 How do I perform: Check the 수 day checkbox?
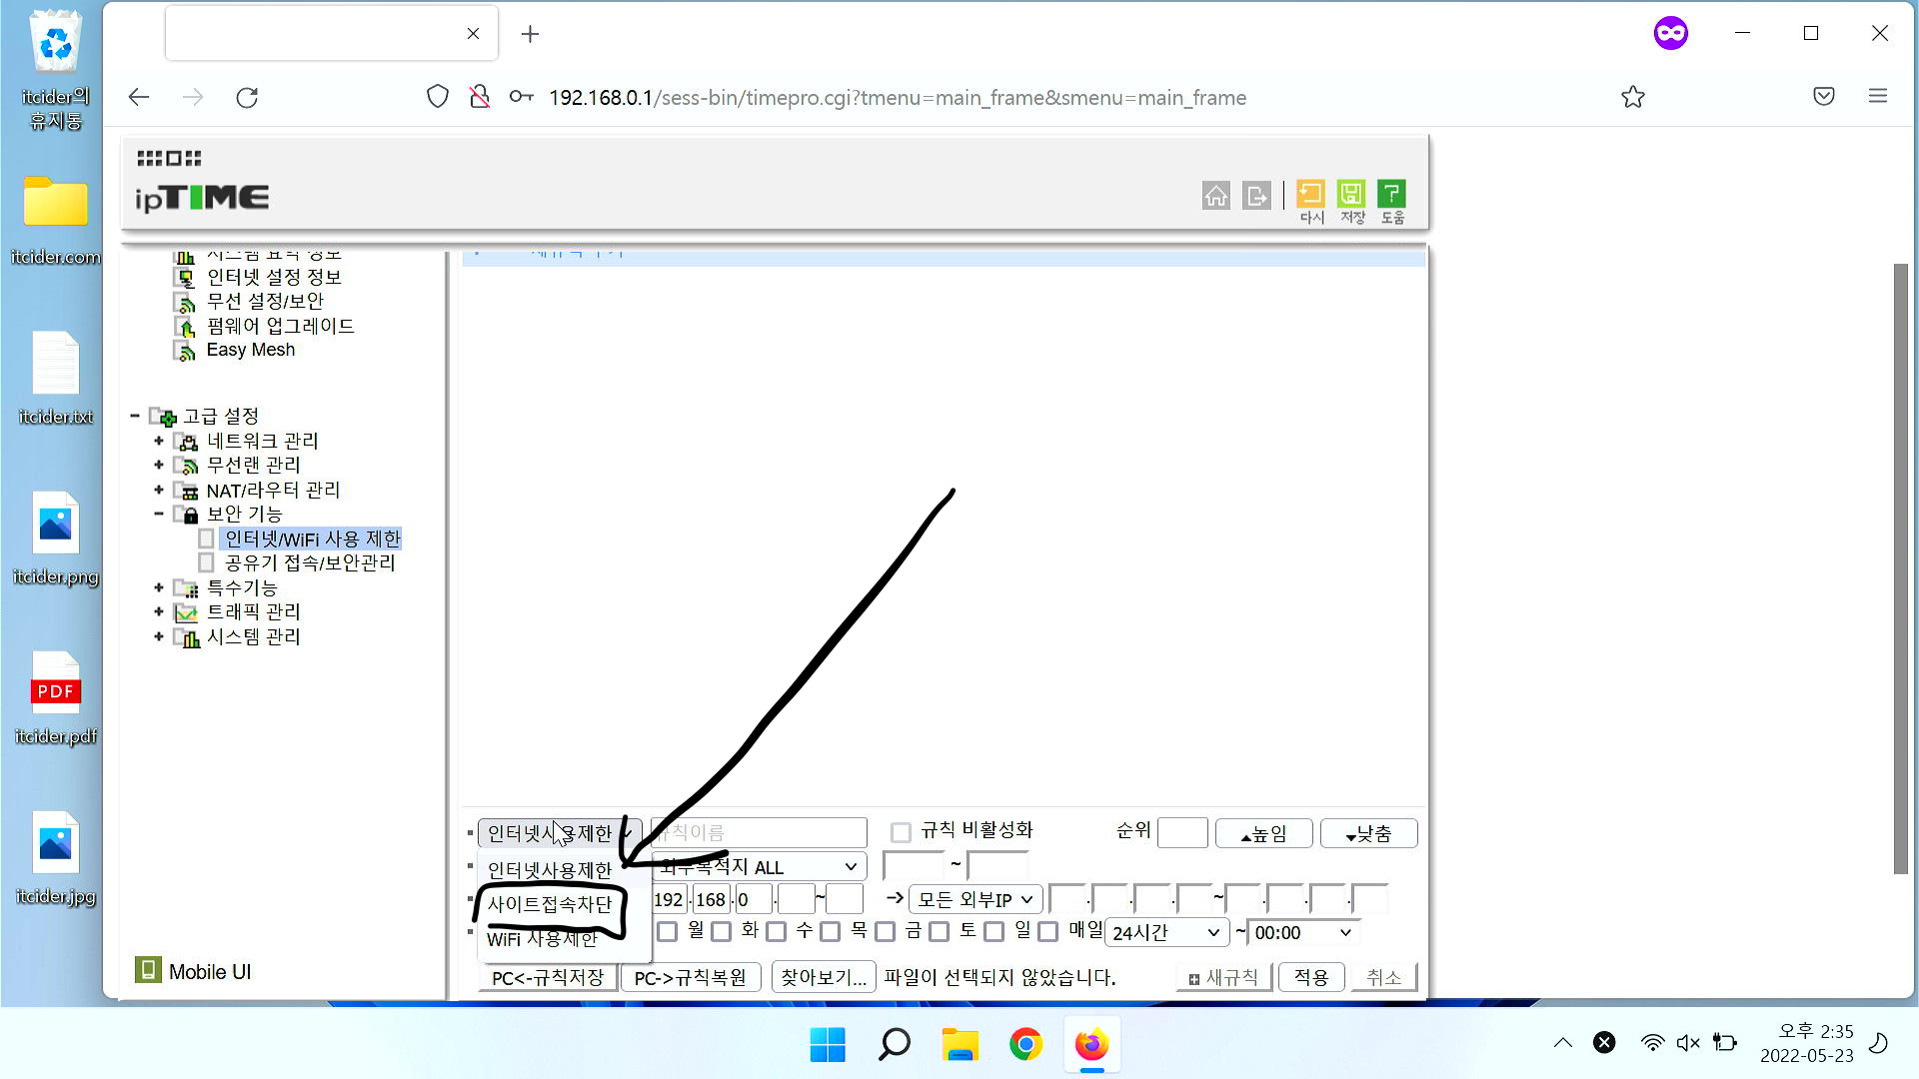pyautogui.click(x=776, y=931)
